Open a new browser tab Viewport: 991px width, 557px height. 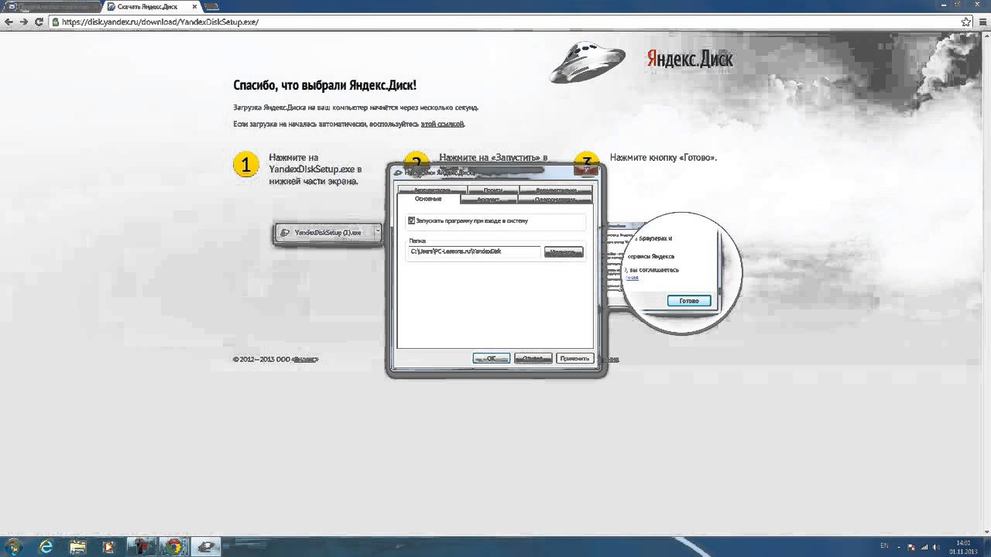pyautogui.click(x=211, y=6)
